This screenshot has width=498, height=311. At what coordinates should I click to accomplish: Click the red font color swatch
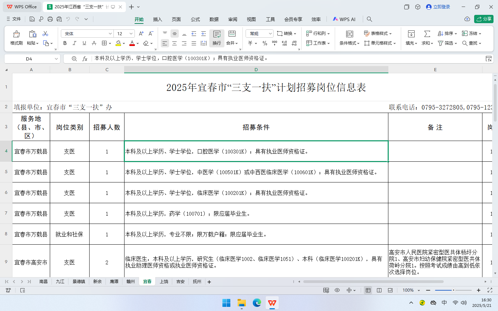132,43
